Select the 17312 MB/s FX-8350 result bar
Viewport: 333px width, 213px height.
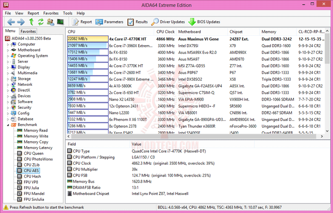(88, 52)
